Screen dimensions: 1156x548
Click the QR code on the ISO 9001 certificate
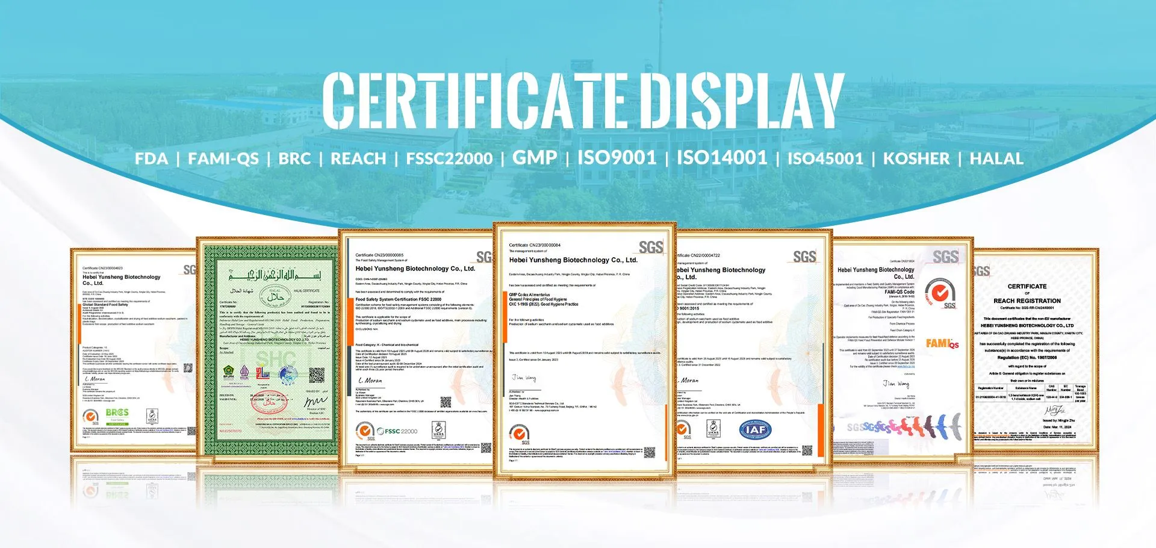click(807, 450)
